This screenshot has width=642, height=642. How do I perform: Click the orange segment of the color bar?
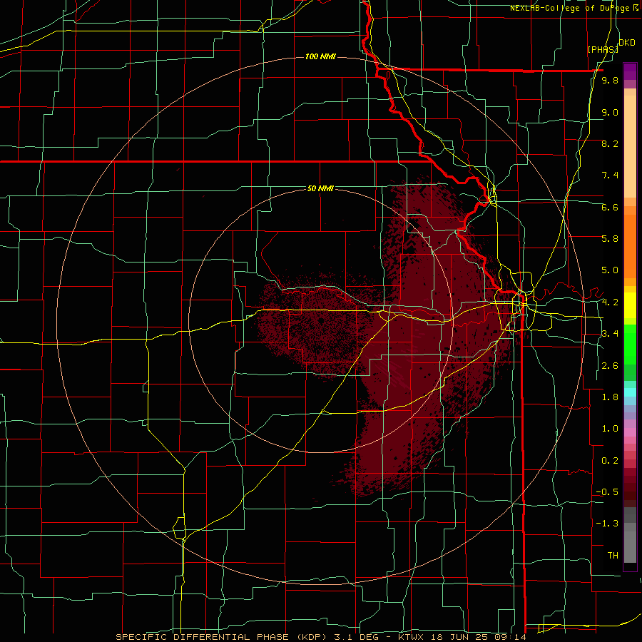[x=630, y=245]
